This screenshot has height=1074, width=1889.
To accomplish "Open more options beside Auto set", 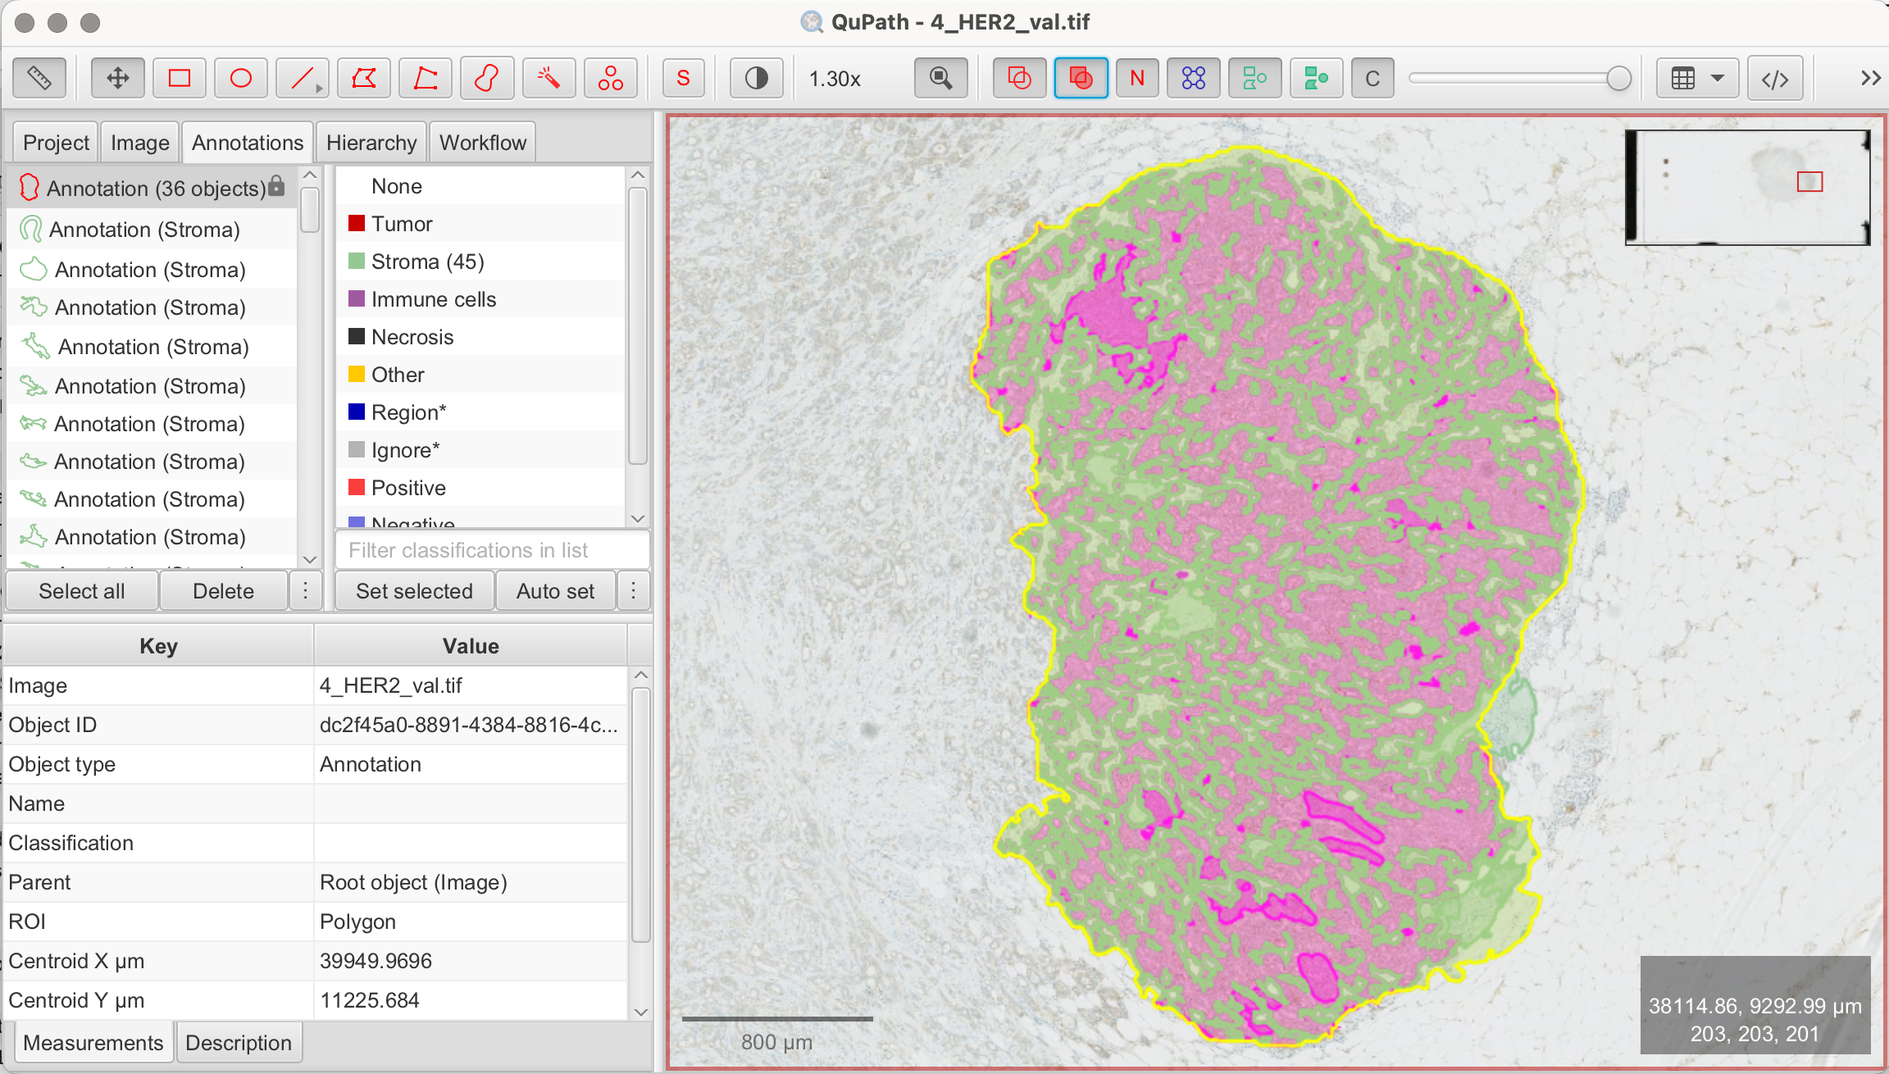I will (x=633, y=591).
